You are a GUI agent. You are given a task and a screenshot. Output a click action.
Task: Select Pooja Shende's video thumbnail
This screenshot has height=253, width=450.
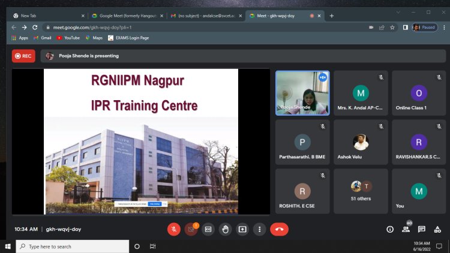click(x=302, y=93)
